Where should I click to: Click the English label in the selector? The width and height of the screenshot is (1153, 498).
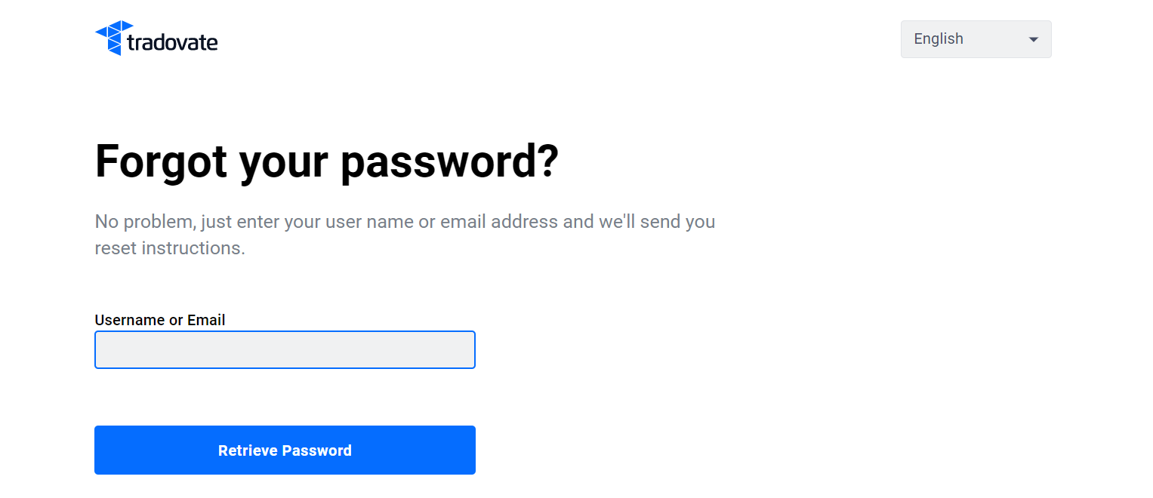coord(938,38)
